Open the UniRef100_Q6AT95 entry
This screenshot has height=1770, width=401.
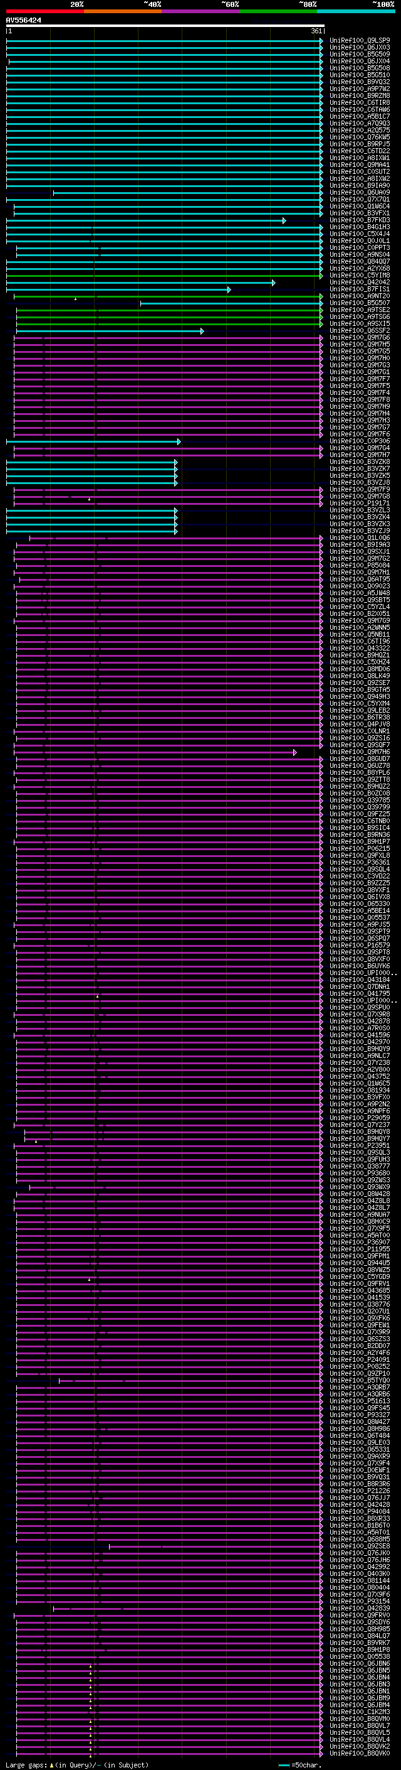(x=360, y=580)
